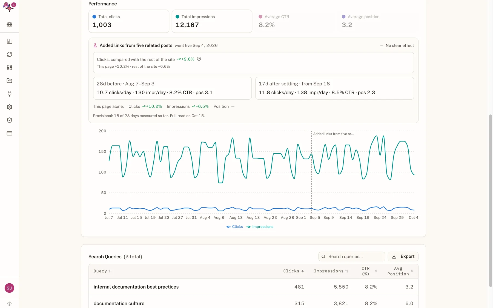Click the Search Queries (3 total) heading
The image size is (493, 308).
115,257
